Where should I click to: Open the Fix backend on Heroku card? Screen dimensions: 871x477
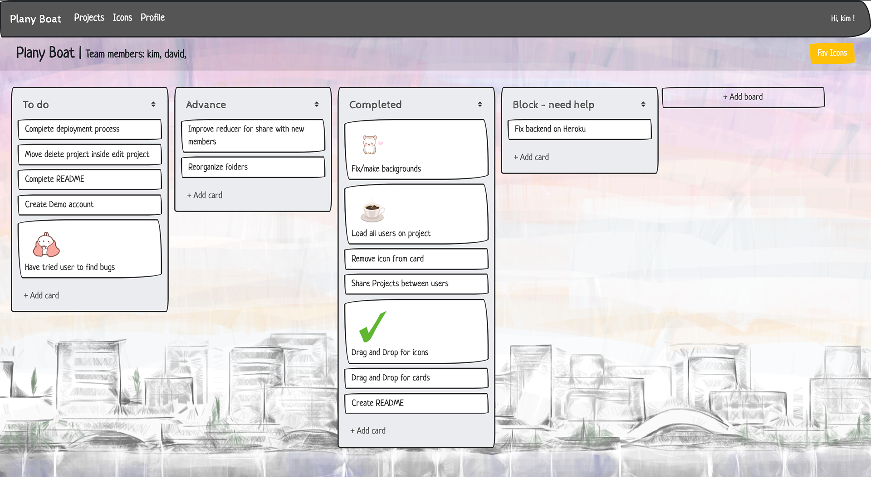pos(579,129)
